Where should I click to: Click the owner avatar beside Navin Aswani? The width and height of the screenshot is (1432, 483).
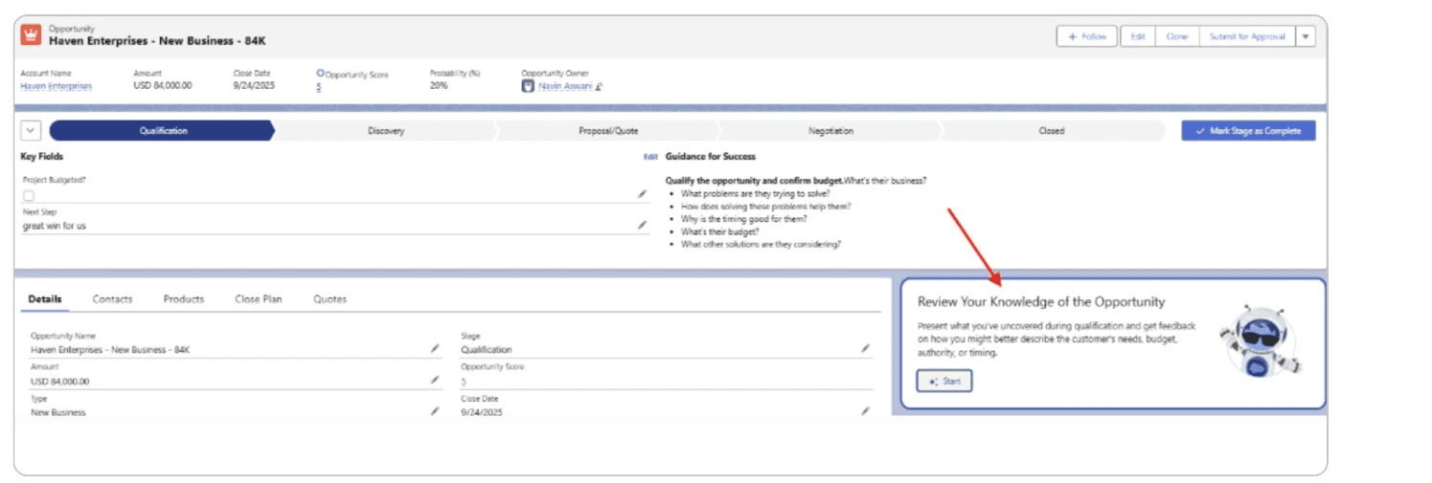(x=527, y=86)
